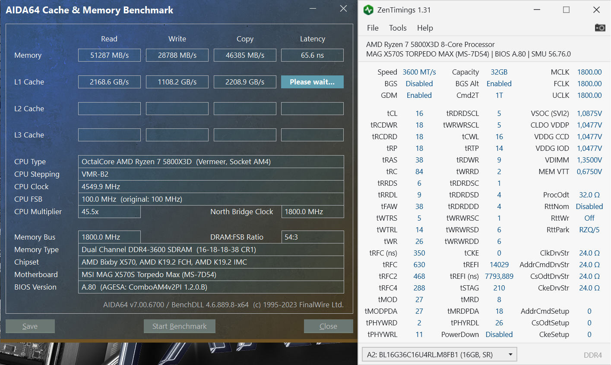Click the empty L3 Cache Latency field
The height and width of the screenshot is (365, 611).
click(x=312, y=135)
